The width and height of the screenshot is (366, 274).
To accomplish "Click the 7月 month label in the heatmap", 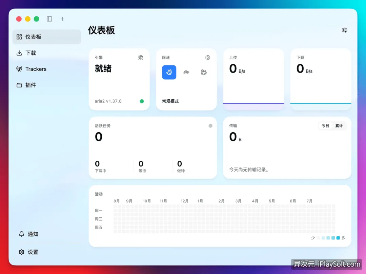I will point(309,201).
